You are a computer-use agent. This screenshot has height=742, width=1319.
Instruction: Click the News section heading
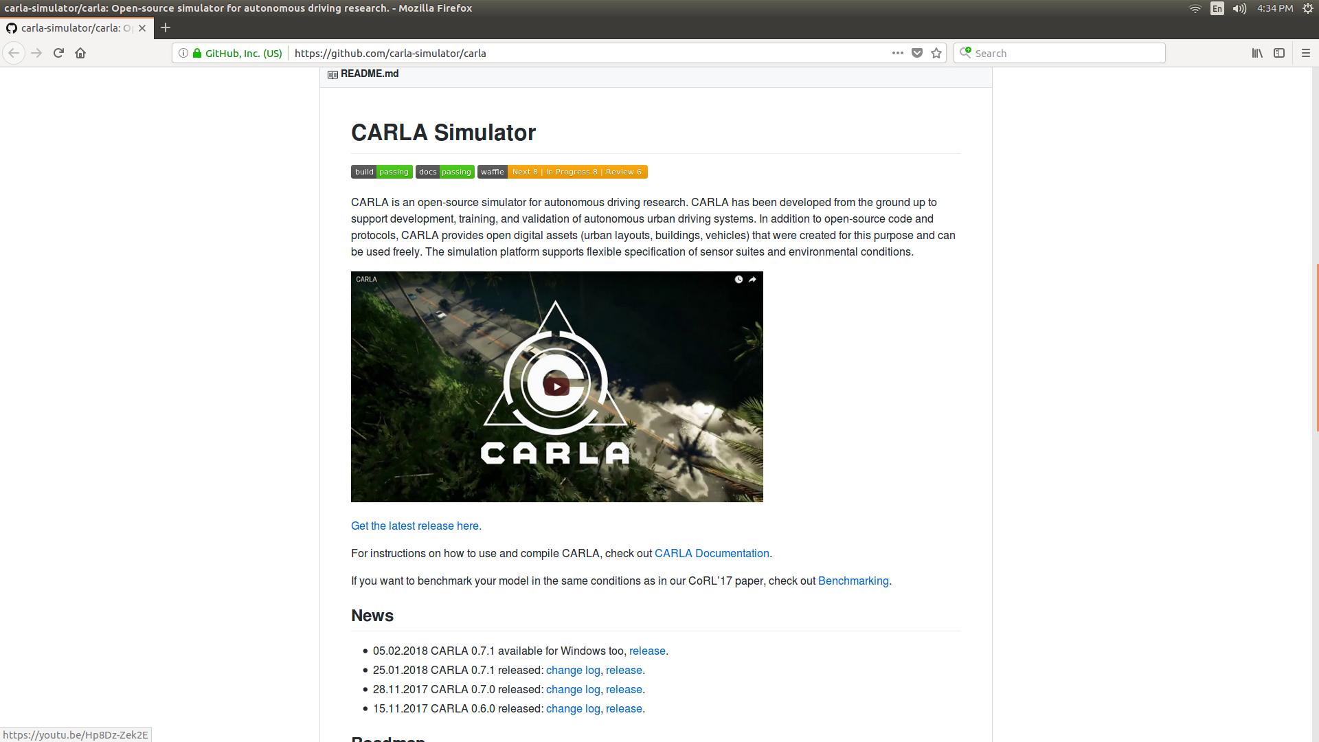(372, 616)
